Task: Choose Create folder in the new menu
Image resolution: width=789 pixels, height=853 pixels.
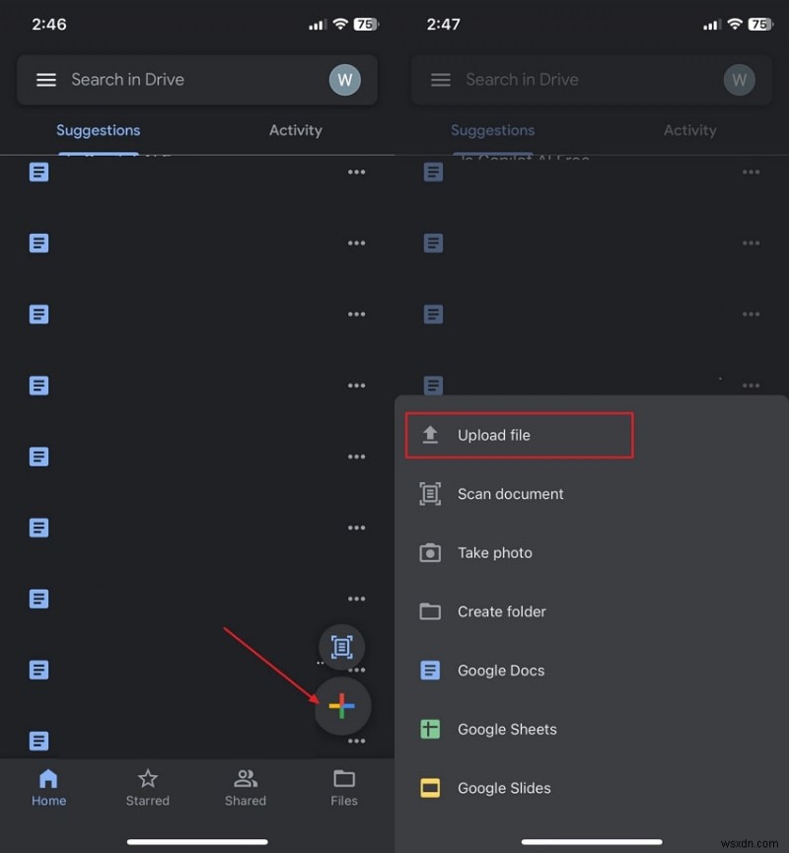Action: click(x=592, y=611)
